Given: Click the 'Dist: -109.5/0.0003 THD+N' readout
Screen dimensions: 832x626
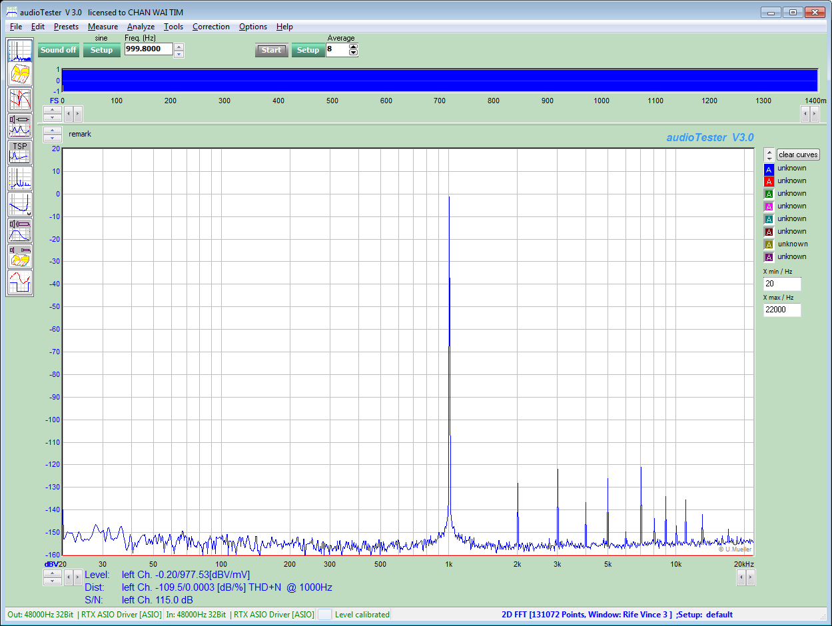Looking at the screenshot, I should point(208,587).
